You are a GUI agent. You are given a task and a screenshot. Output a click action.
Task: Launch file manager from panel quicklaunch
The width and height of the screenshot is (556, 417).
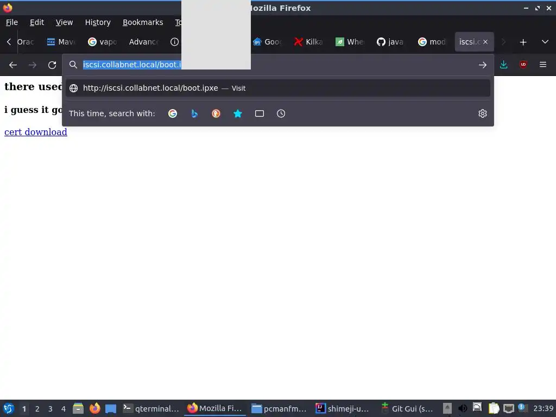[x=78, y=408]
